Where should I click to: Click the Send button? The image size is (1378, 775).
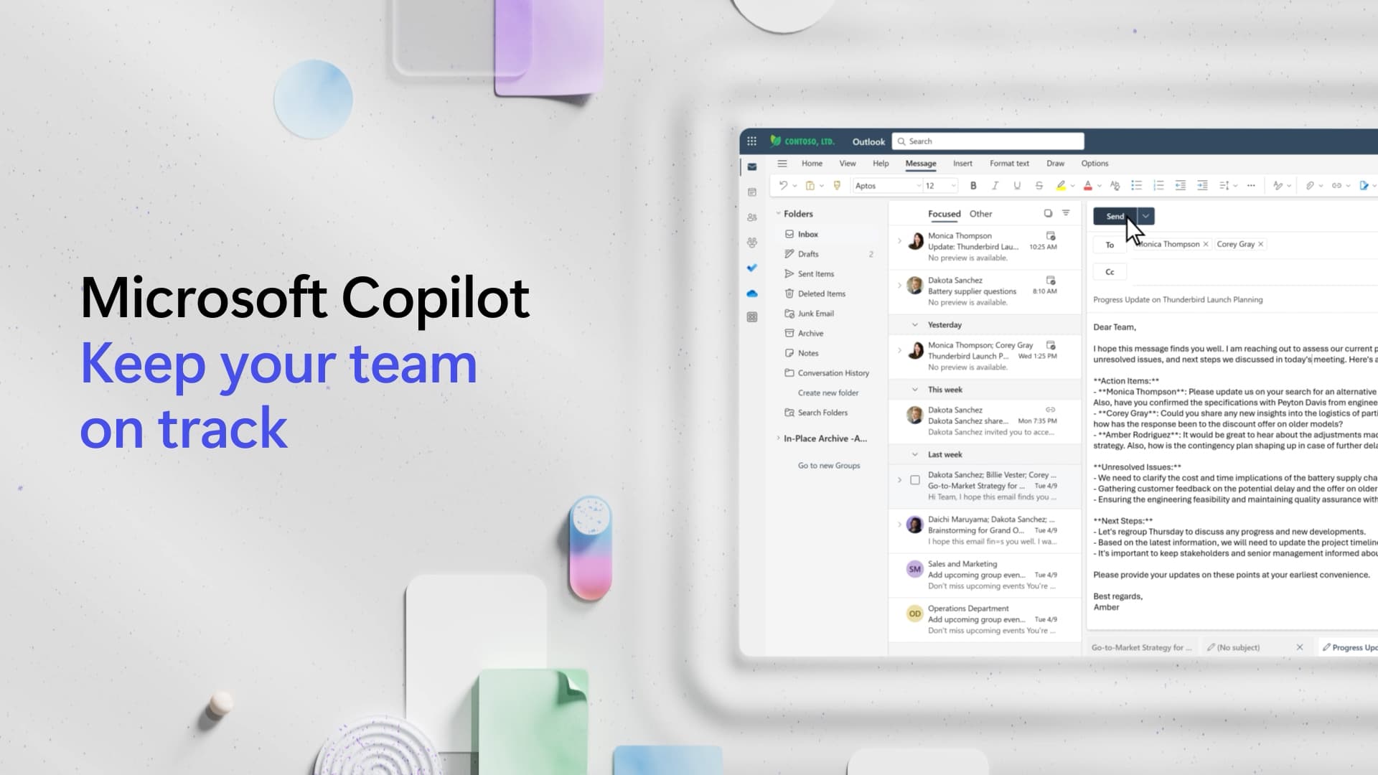(1115, 216)
